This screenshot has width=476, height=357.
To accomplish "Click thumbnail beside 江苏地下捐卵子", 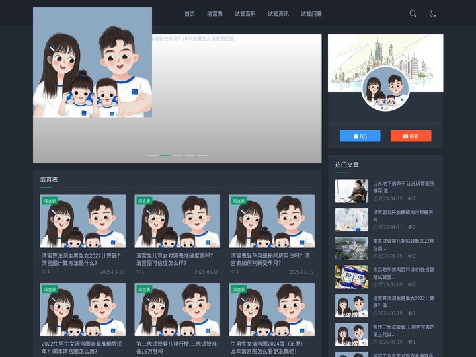I will [x=352, y=191].
